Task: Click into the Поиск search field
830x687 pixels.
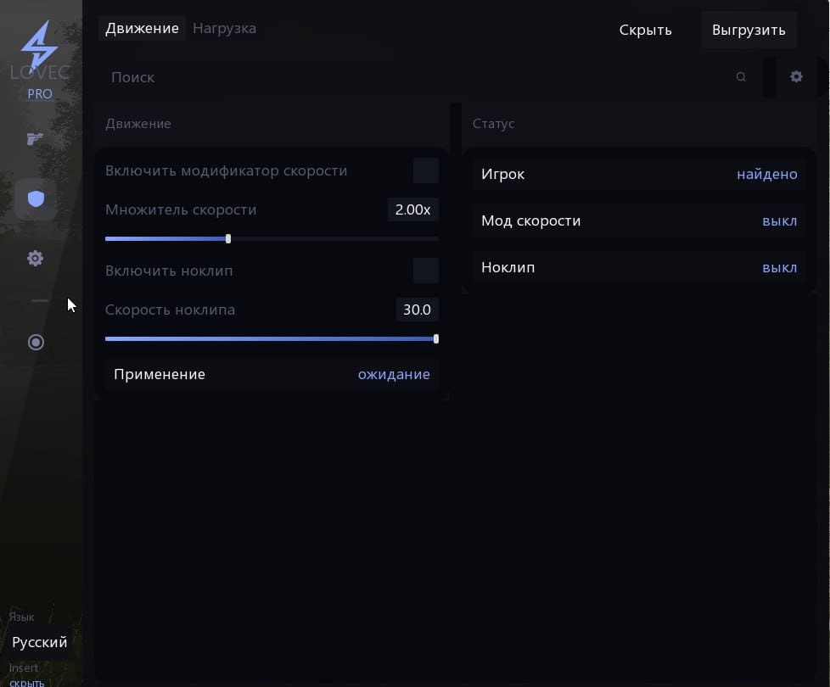Action: point(416,77)
